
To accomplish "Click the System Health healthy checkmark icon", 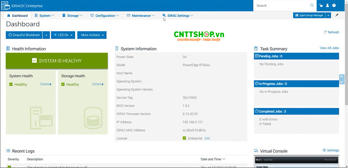I will pos(11,84).
